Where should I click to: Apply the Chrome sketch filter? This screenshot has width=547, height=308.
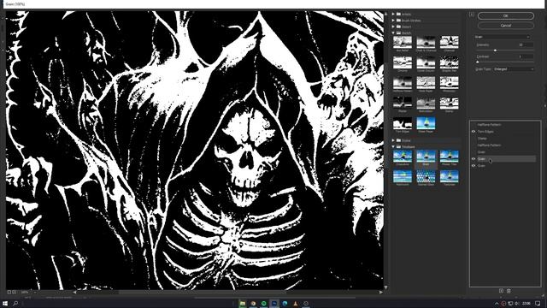(x=403, y=62)
